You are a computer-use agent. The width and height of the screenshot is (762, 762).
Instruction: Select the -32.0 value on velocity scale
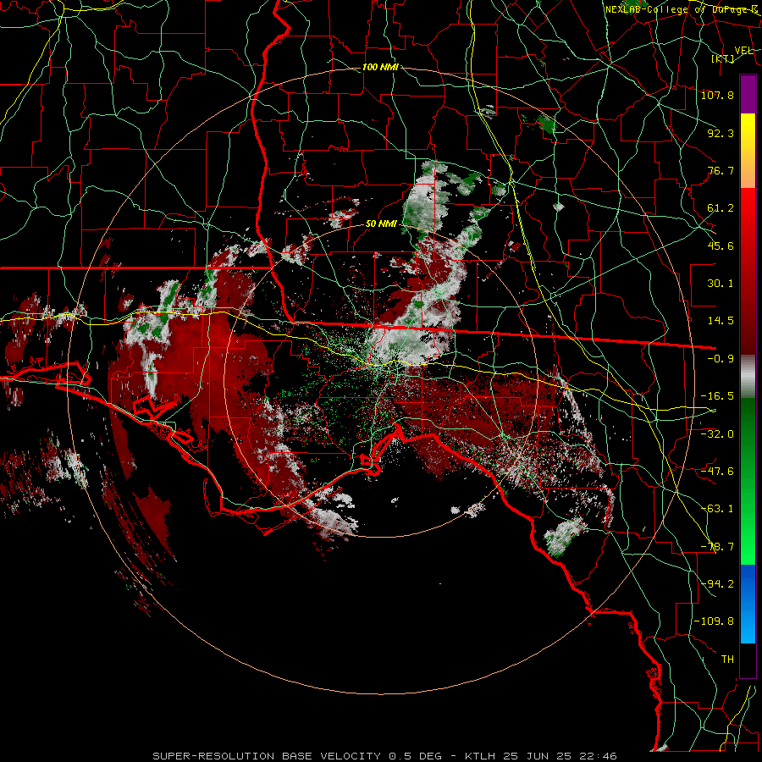pyautogui.click(x=717, y=434)
